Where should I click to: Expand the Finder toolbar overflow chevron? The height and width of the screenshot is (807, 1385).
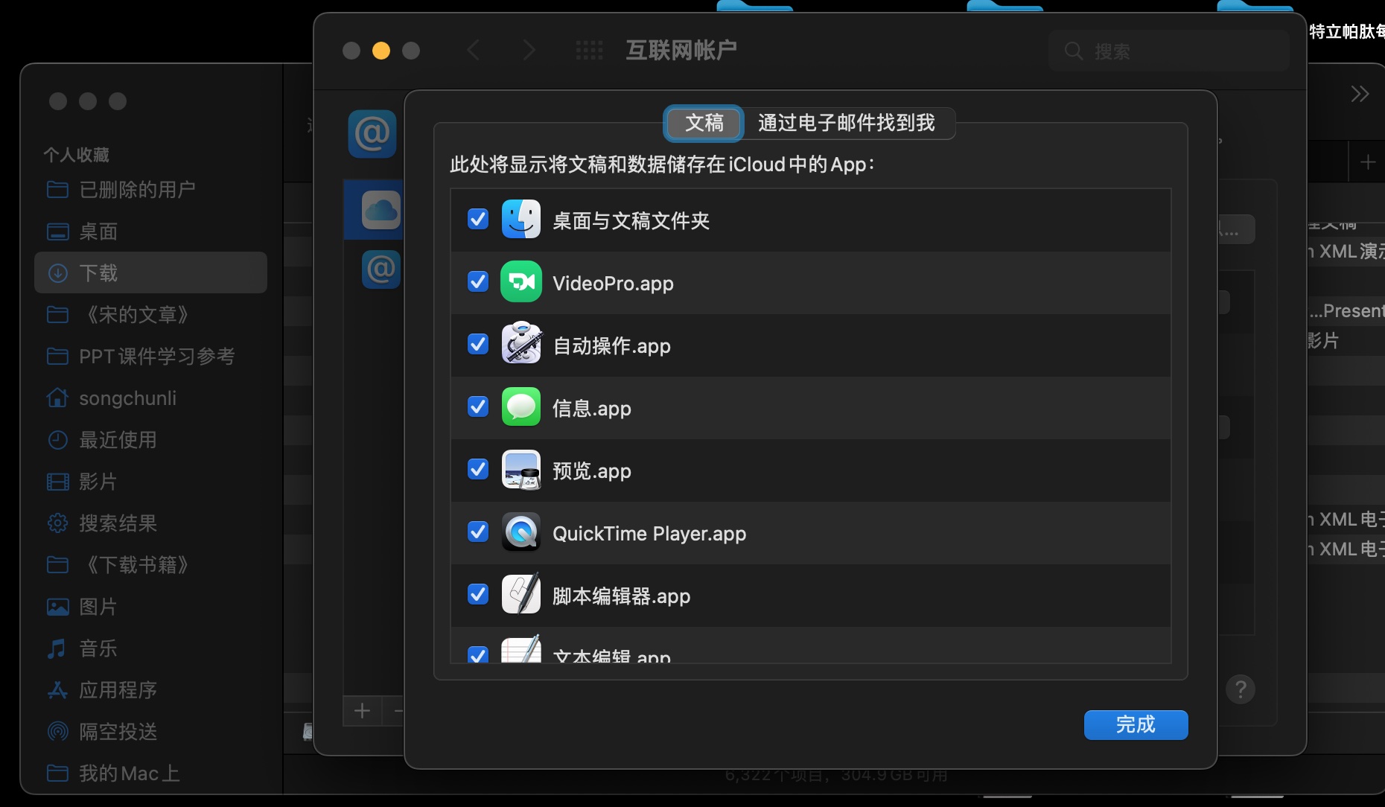pyautogui.click(x=1359, y=95)
